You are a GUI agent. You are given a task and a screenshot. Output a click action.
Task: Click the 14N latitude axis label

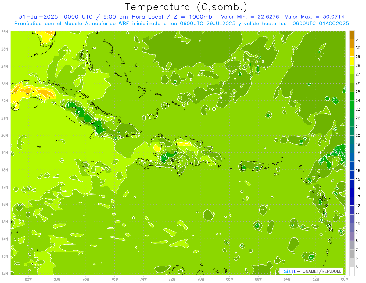pos(5,239)
